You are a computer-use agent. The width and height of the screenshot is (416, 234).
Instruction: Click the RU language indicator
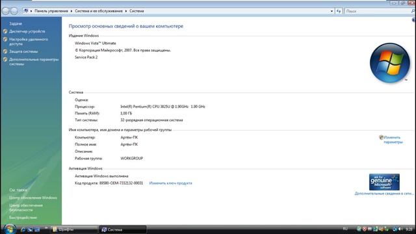[x=345, y=229]
